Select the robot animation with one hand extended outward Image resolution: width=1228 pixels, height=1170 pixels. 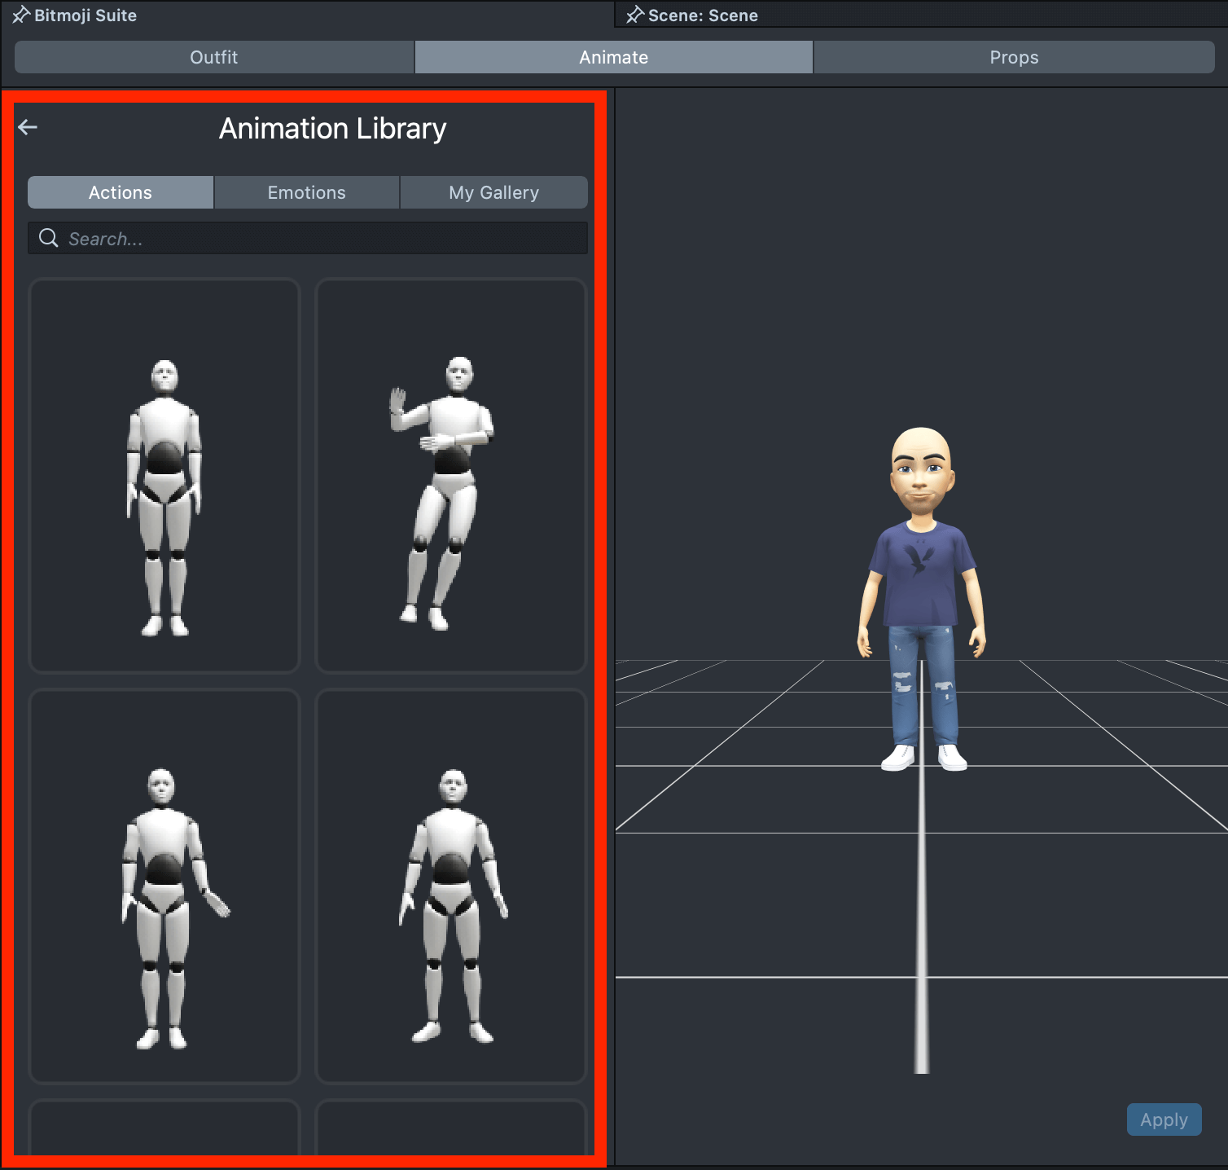pyautogui.click(x=164, y=886)
